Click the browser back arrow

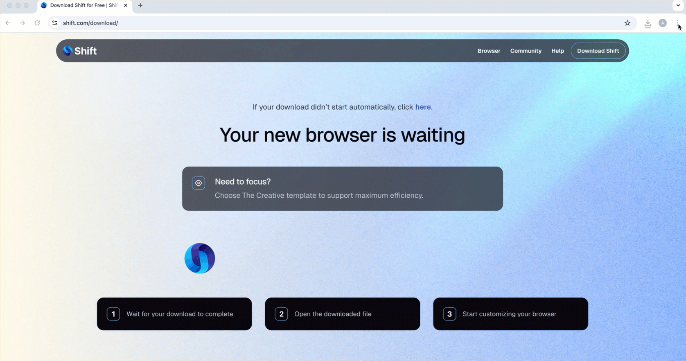(8, 23)
